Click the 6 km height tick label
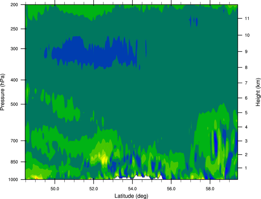The width and height of the screenshot is (261, 199). tap(246, 98)
